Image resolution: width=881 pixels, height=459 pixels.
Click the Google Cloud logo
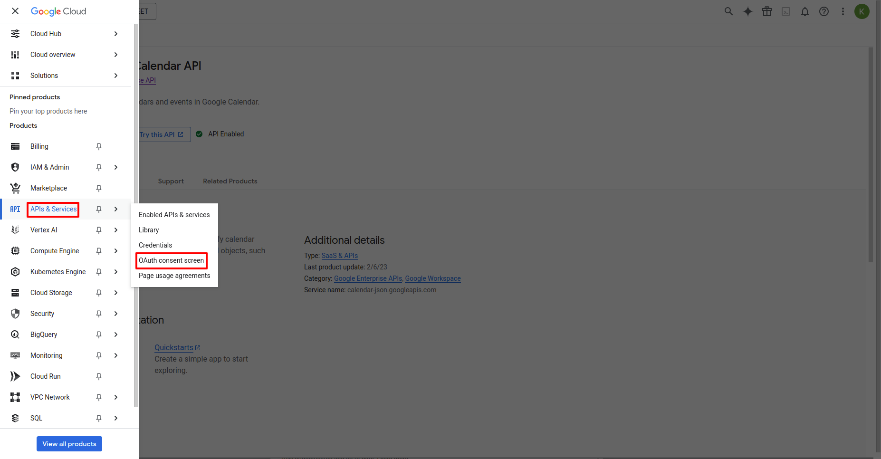(x=58, y=11)
